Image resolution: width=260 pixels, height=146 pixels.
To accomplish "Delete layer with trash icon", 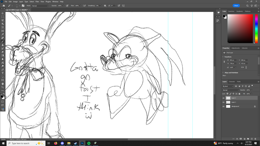I will pos(255,139).
